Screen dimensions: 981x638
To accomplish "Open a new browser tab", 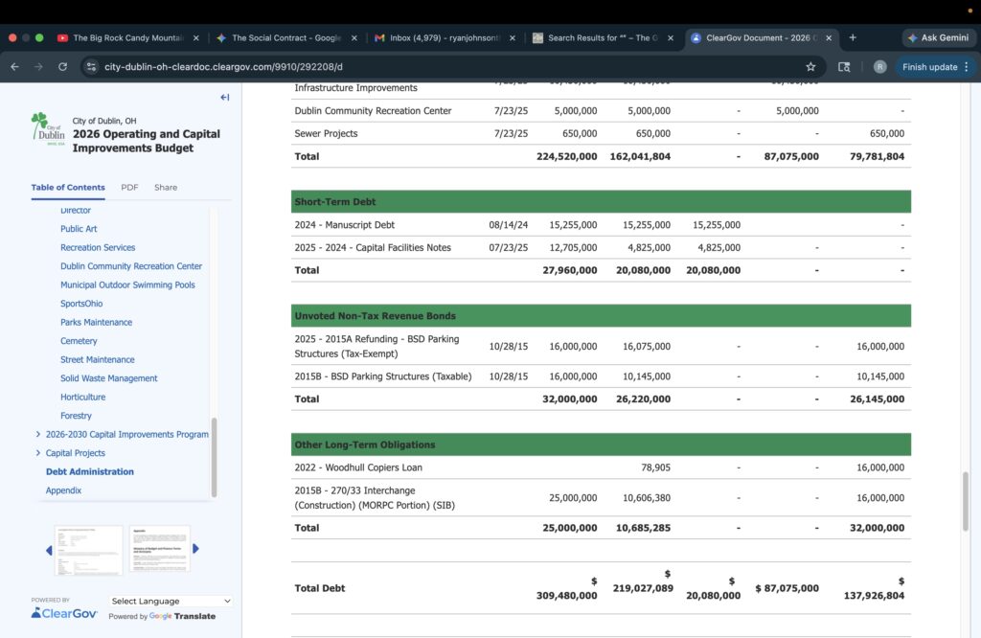I will coord(853,37).
